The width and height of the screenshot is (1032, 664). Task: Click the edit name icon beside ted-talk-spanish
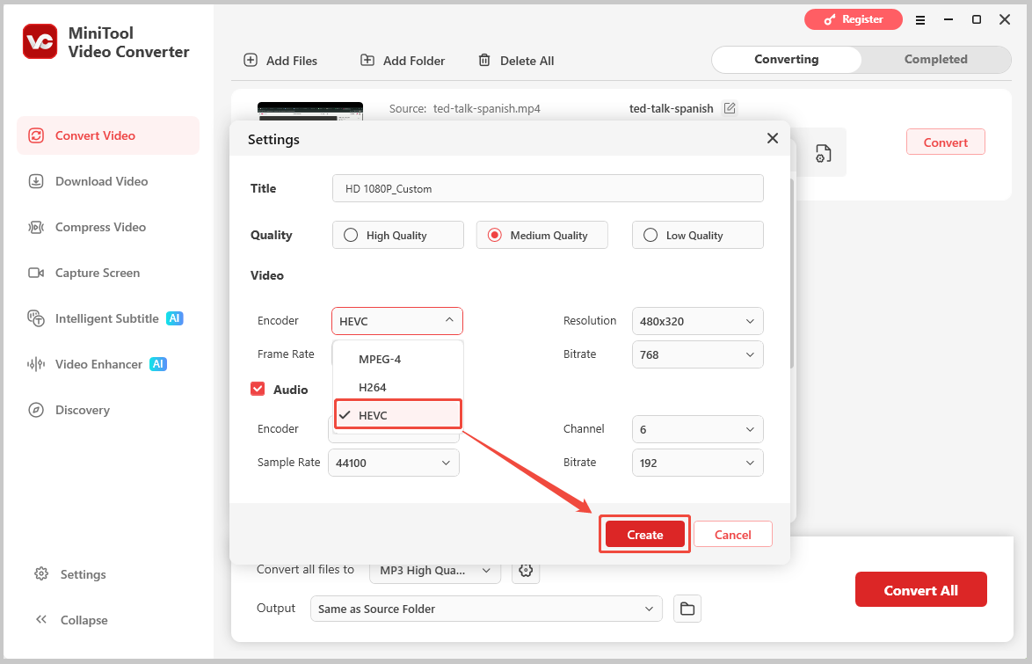[730, 108]
